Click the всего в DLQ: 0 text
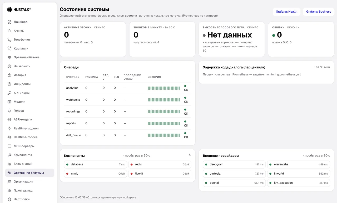 (282, 42)
